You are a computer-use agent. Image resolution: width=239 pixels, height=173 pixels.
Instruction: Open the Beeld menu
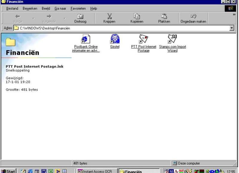point(46,9)
